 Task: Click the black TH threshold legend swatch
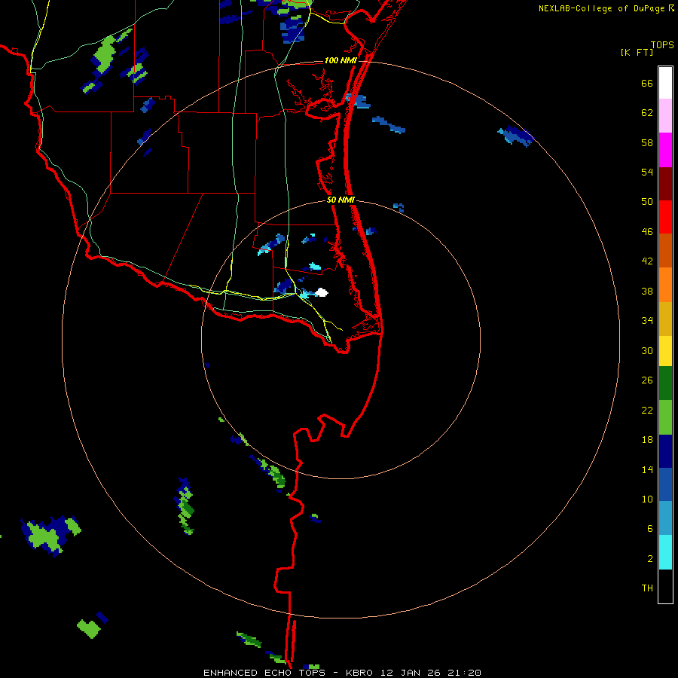(665, 586)
